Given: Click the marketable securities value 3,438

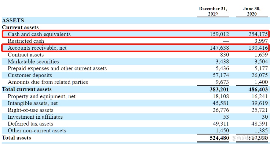Looking at the screenshot, I should pos(222,62).
